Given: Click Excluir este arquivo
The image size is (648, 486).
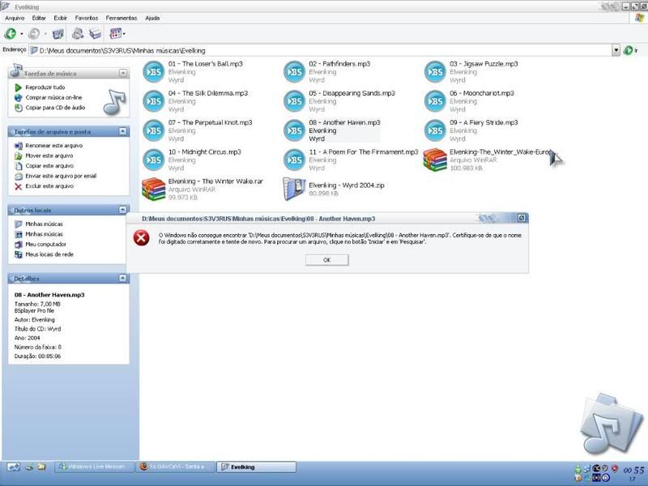Looking at the screenshot, I should pos(49,186).
